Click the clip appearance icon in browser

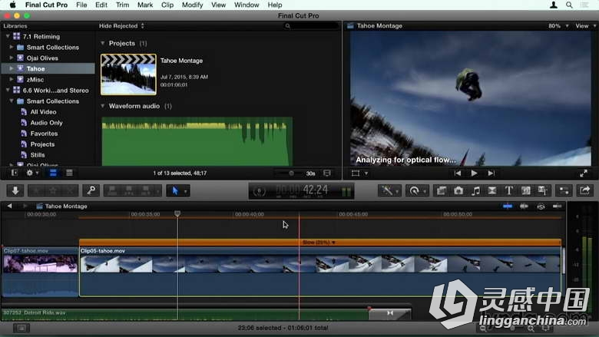[x=327, y=173]
